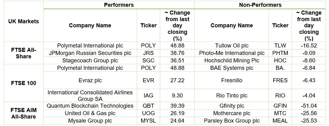The image size is (329, 126).
Task: Click the Performers header cell
Action: point(119,5)
